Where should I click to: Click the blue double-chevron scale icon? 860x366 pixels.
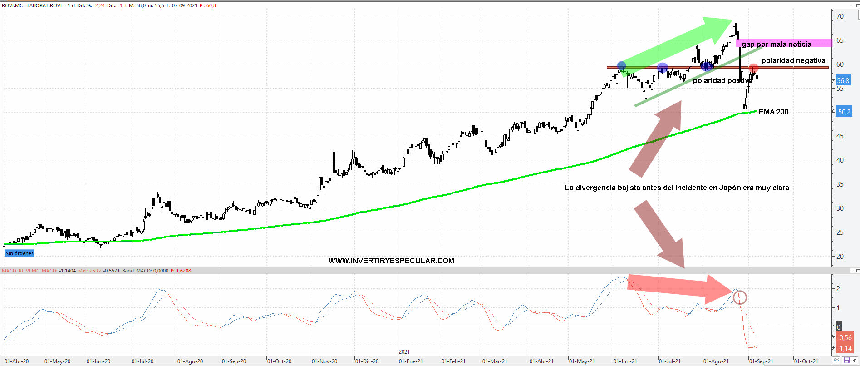pos(836,361)
